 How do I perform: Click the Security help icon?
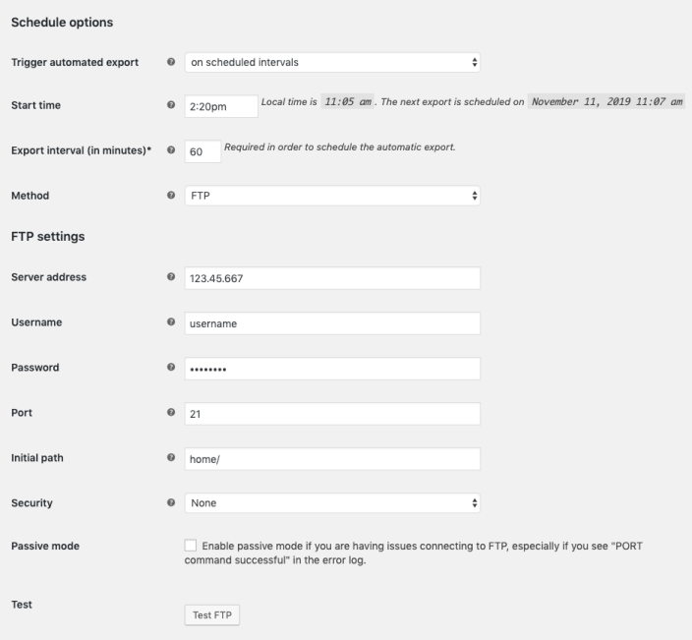pyautogui.click(x=172, y=503)
